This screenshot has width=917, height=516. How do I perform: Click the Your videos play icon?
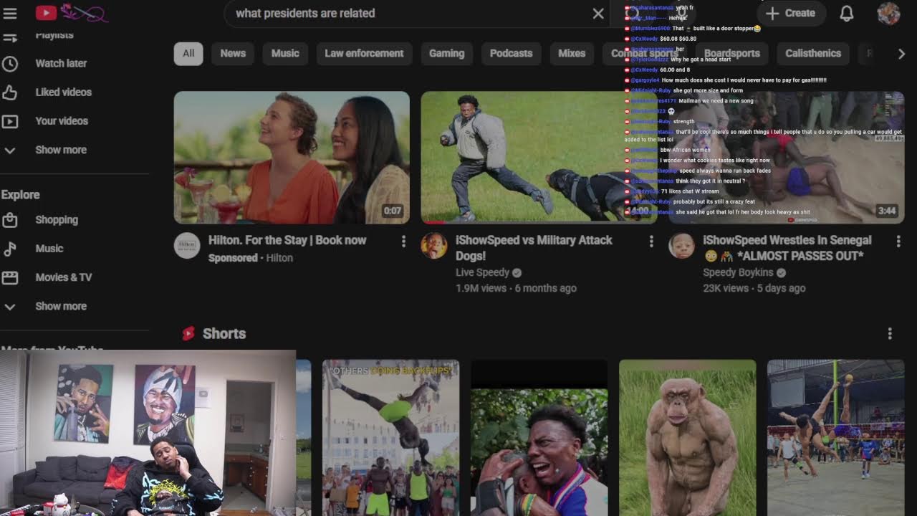point(10,120)
